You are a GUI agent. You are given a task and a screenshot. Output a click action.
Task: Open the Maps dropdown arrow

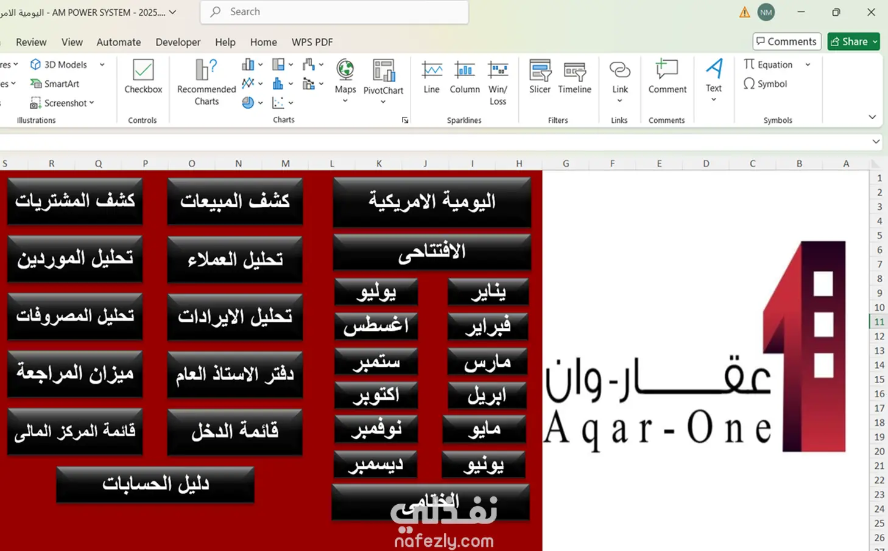coord(345,101)
